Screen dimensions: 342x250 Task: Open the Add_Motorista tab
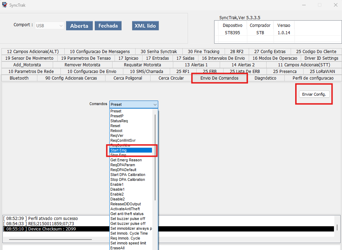[x=27, y=65]
